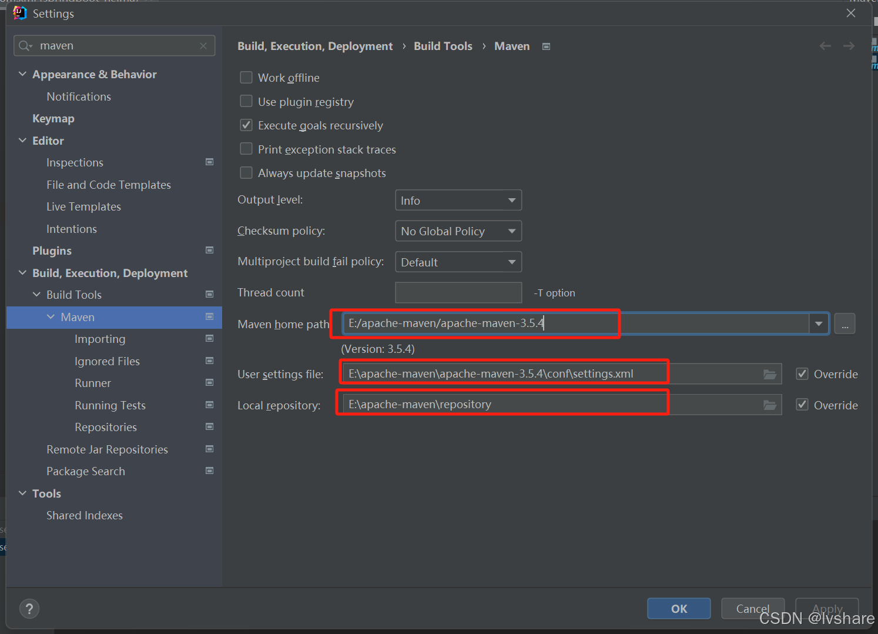The image size is (878, 634).
Task: Click the project-level icon beside Package Search
Action: pos(209,471)
